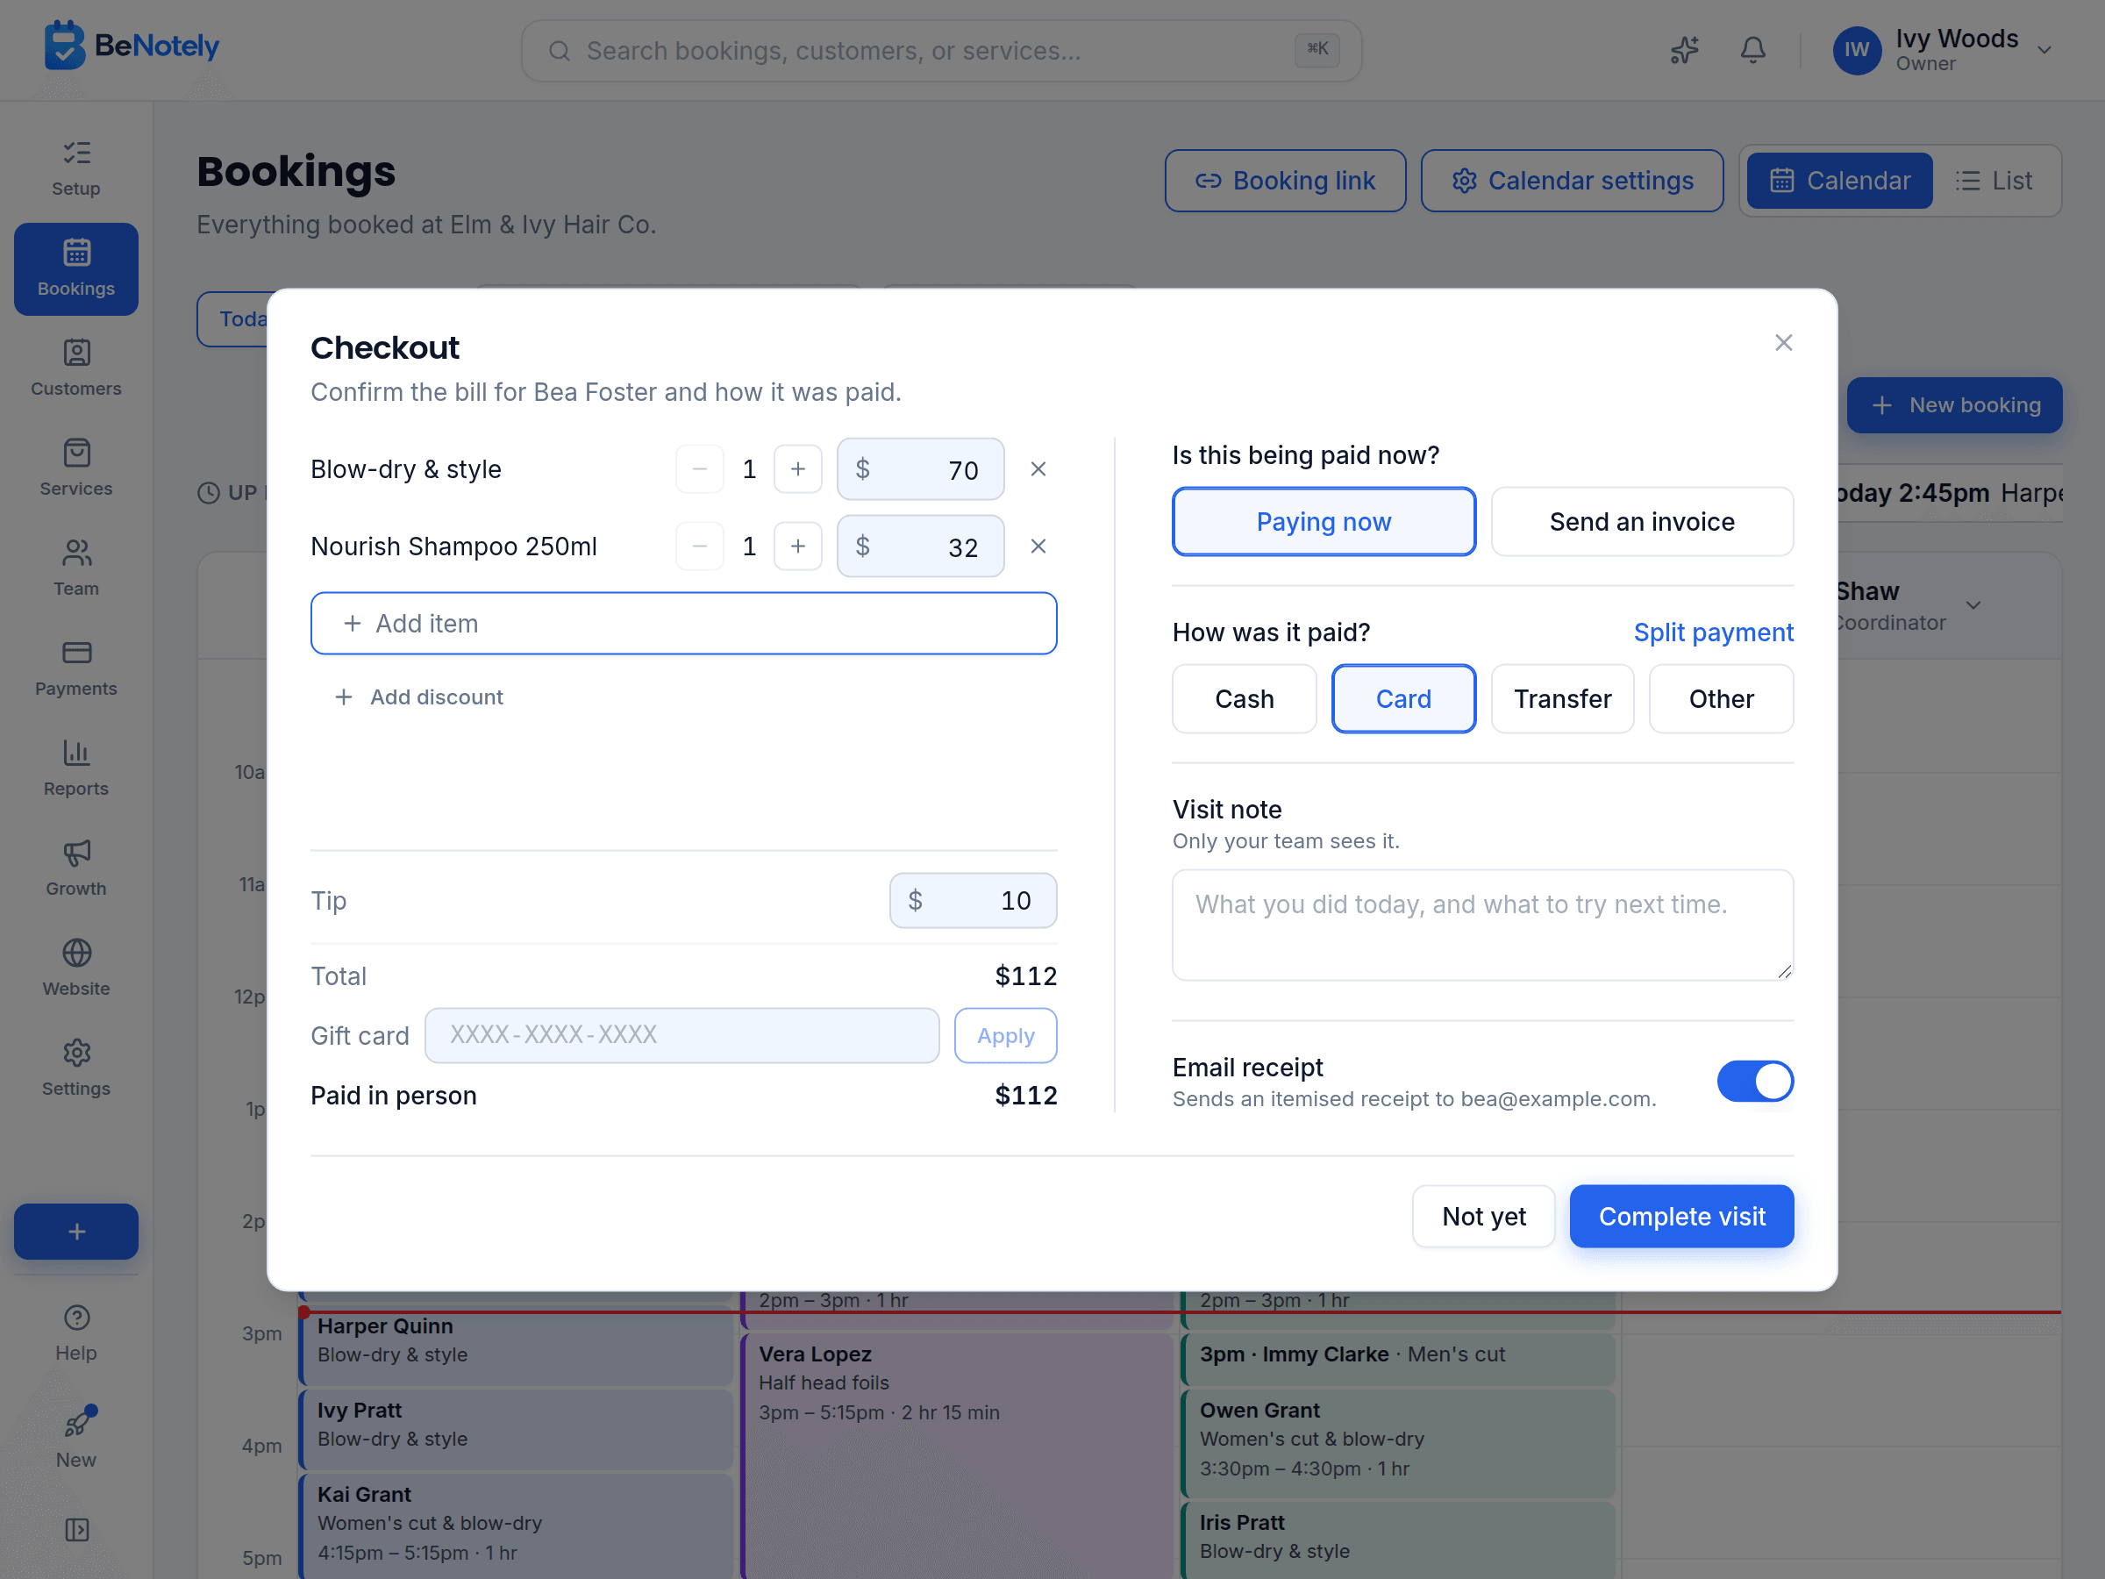Click into the Visit note text area
This screenshot has height=1579, width=2105.
(1482, 925)
